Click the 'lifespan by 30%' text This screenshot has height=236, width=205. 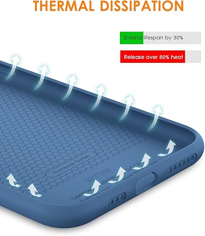[163, 38]
